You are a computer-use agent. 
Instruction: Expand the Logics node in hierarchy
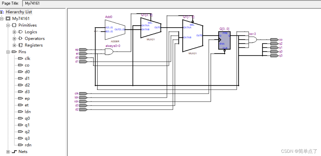point(14,32)
